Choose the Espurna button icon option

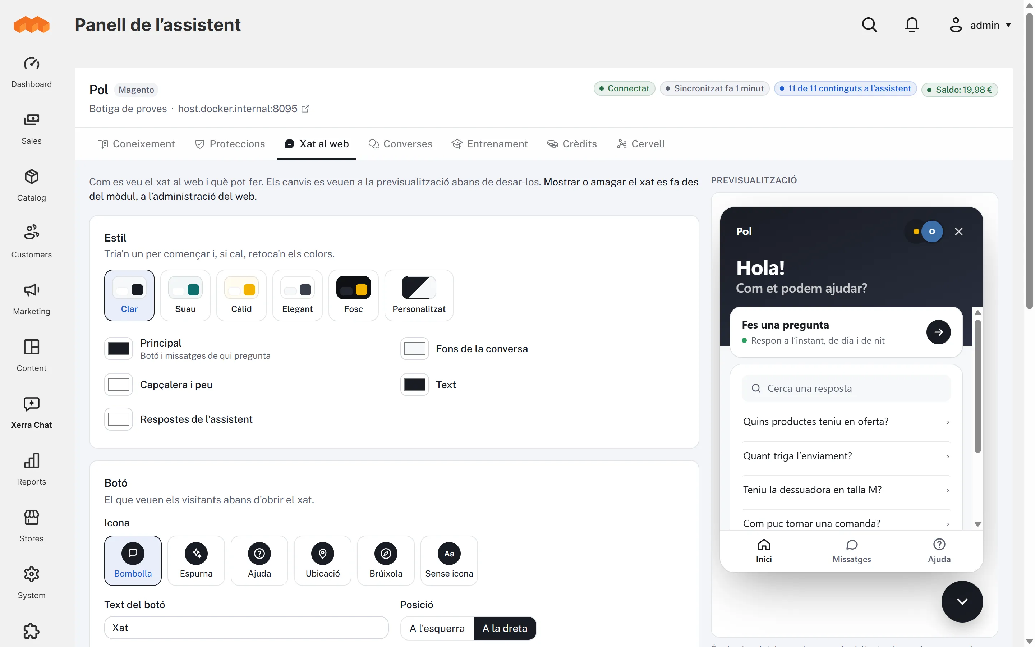coord(196,561)
